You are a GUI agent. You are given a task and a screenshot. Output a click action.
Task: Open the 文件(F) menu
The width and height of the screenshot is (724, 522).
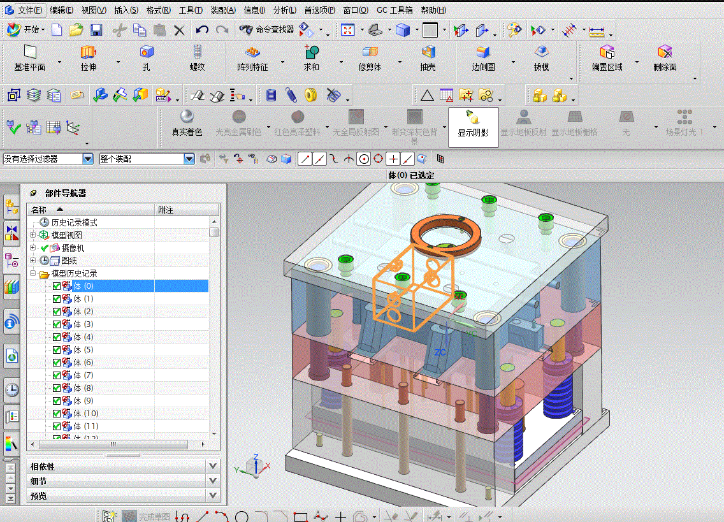30,10
